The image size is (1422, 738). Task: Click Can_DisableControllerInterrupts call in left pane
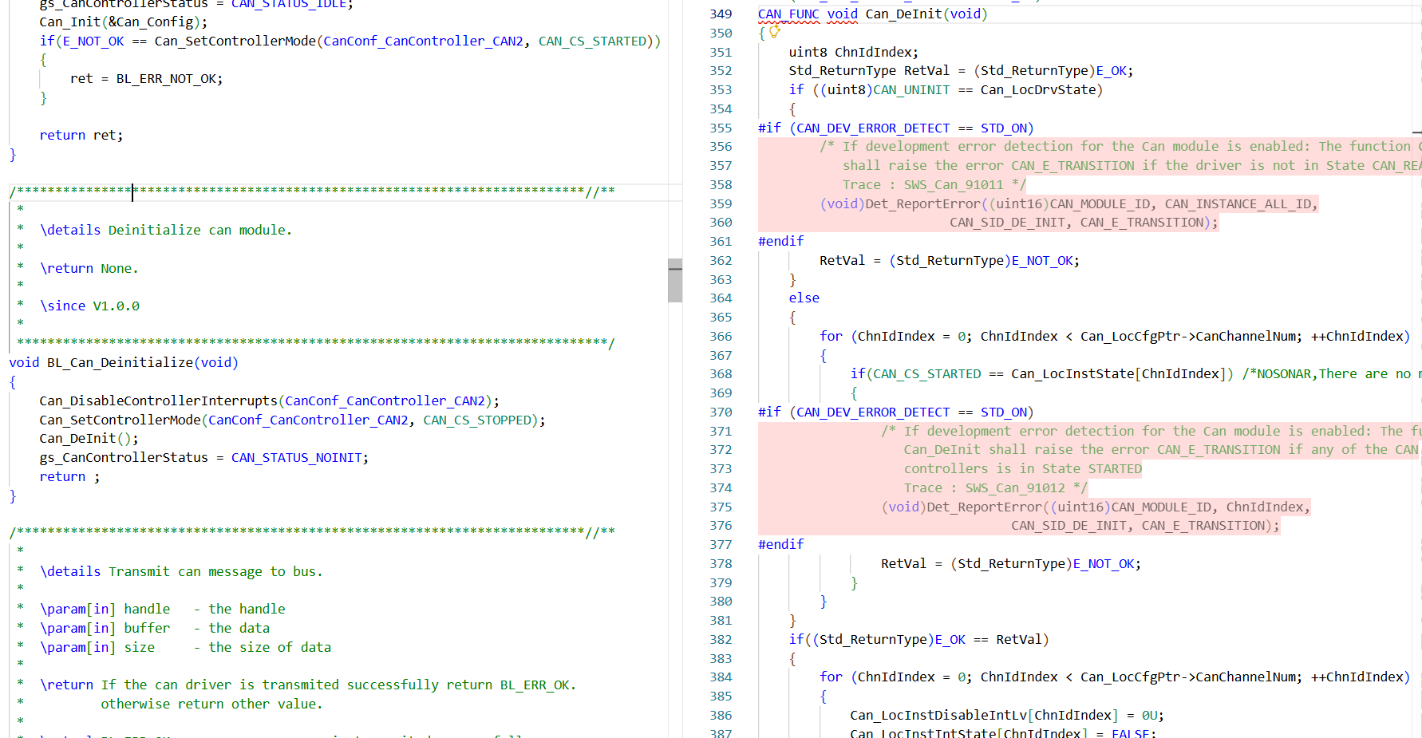158,401
